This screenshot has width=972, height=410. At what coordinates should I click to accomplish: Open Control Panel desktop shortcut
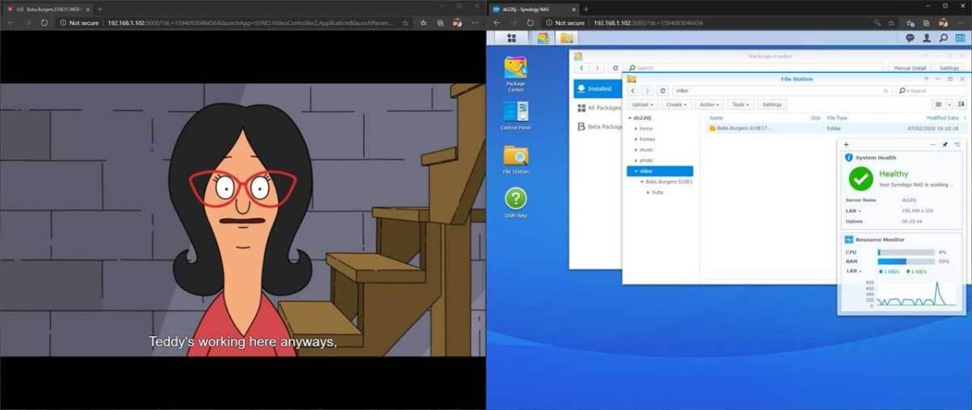[x=515, y=116]
